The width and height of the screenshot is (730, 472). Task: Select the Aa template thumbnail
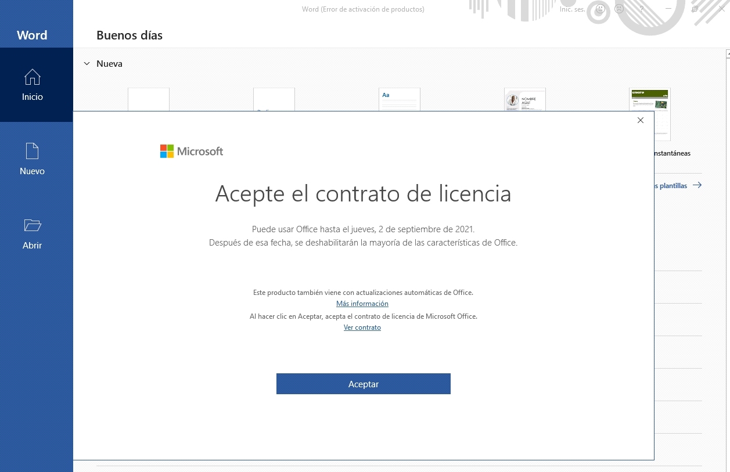coord(400,99)
